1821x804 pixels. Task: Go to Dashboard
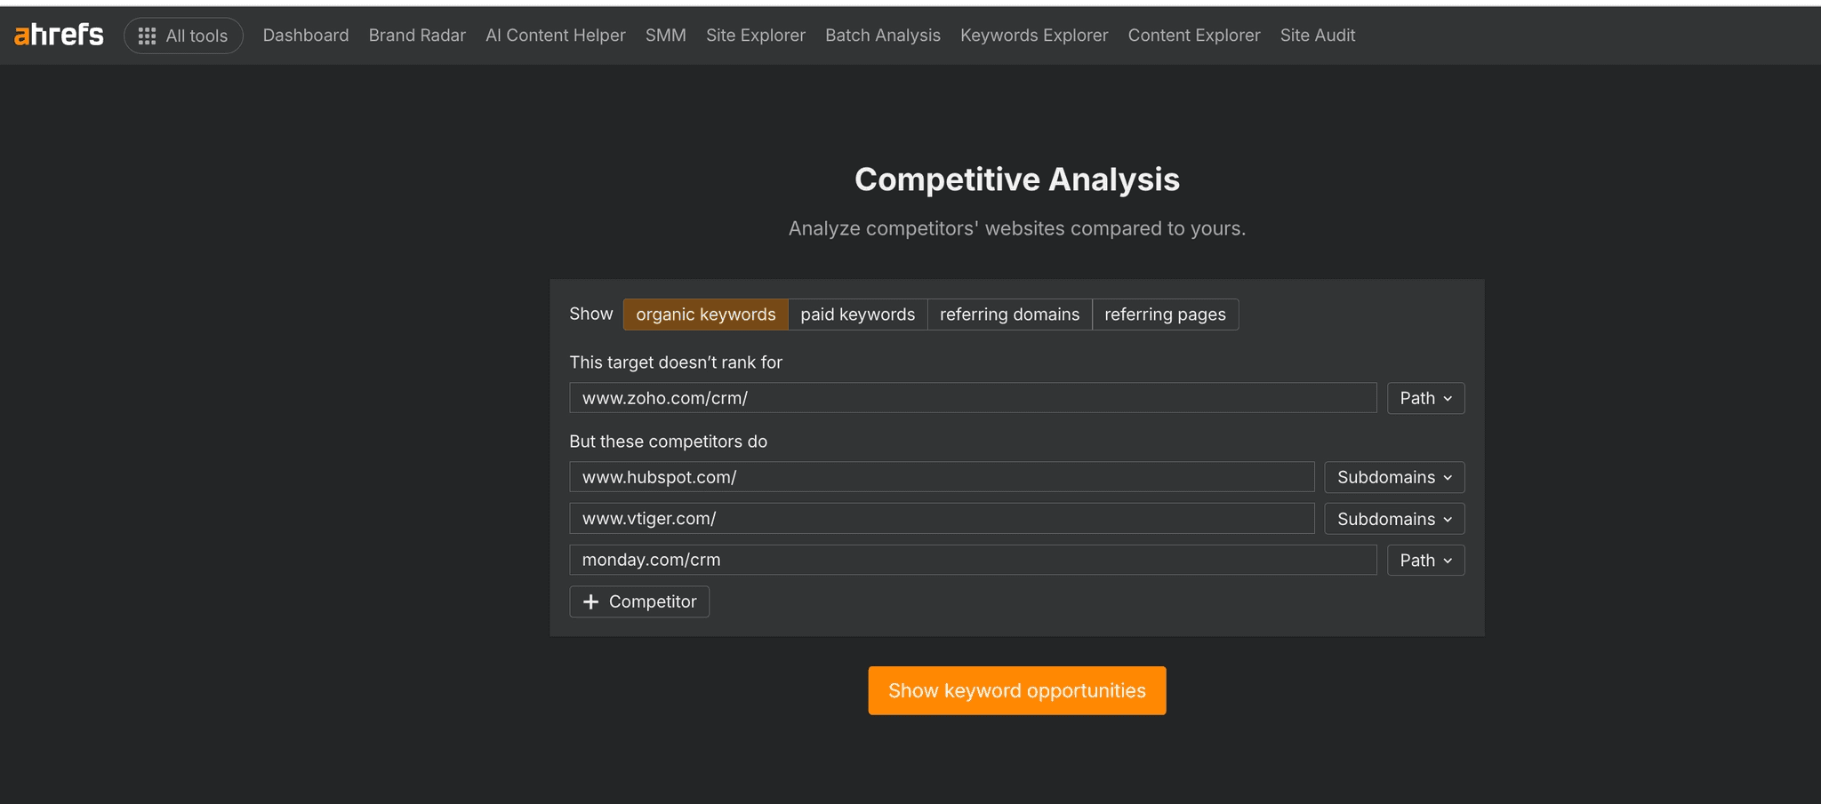tap(306, 36)
